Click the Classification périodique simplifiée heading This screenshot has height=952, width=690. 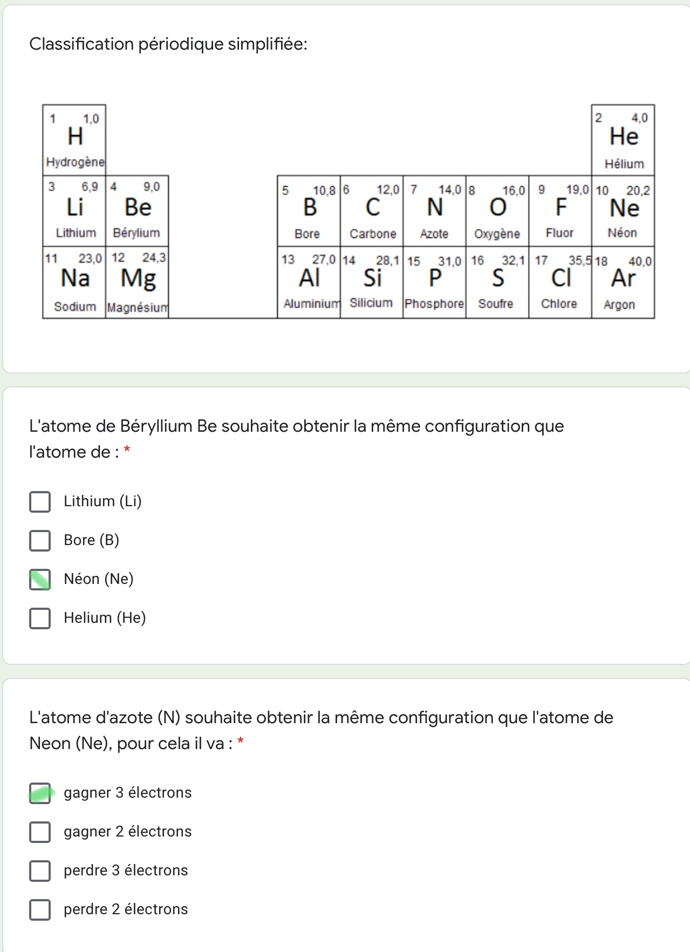click(168, 44)
